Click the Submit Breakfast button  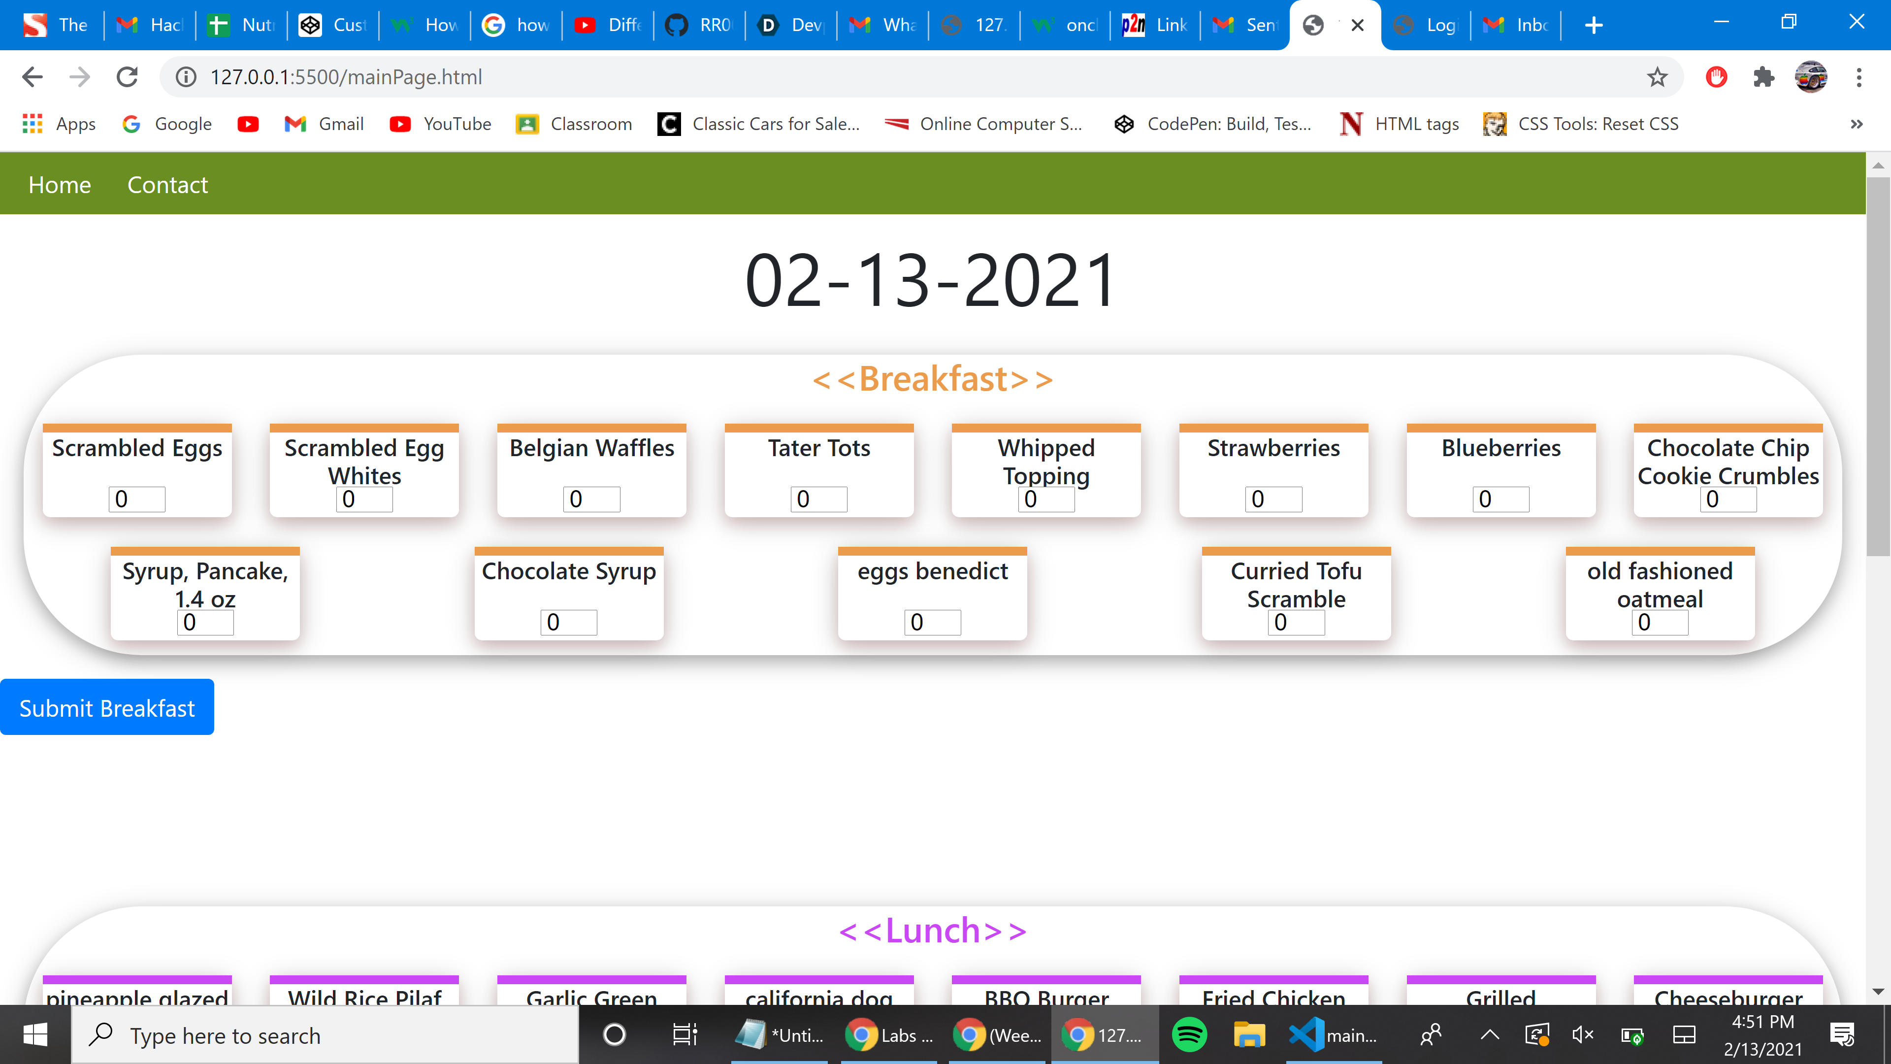107,707
